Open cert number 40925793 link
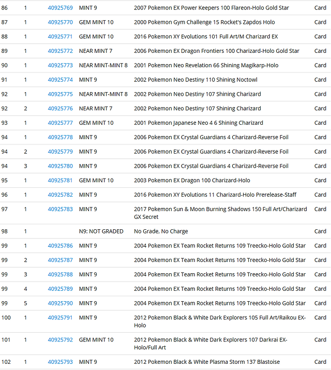 [60, 362]
